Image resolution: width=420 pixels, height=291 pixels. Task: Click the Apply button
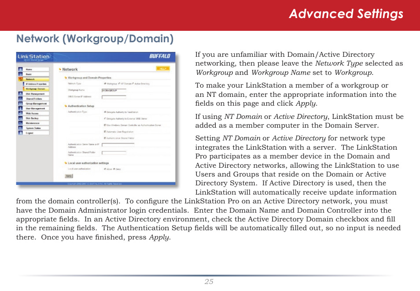tap(69, 176)
